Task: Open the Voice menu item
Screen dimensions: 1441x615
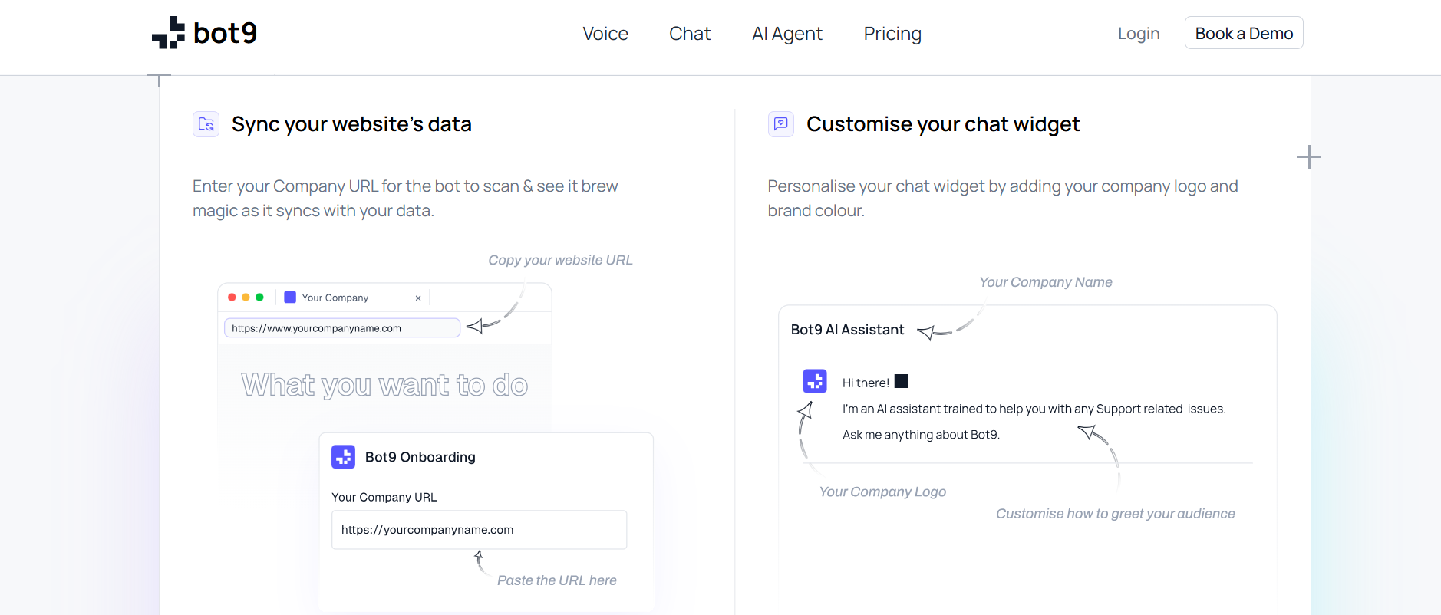Action: (x=605, y=34)
